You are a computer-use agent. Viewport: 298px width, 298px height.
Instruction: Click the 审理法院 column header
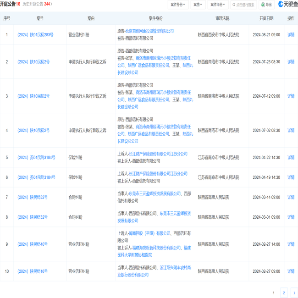coord(222,18)
